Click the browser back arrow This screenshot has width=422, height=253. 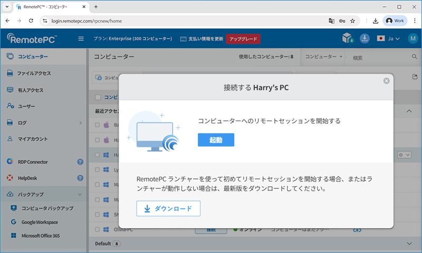7,21
